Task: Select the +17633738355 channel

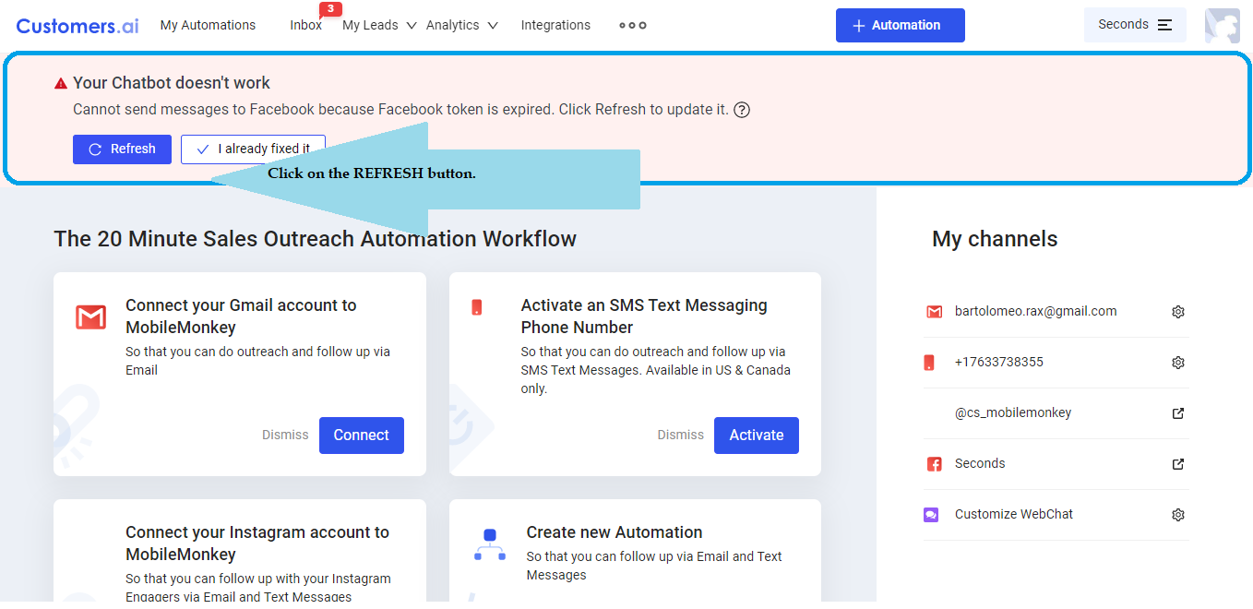Action: pyautogui.click(x=999, y=362)
